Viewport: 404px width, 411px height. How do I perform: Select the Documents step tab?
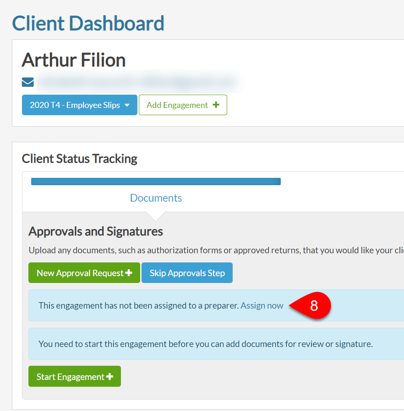coord(156,198)
